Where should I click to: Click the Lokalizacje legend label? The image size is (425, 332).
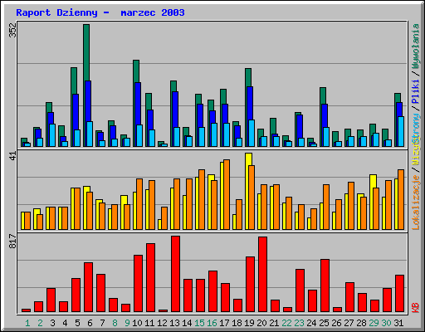(x=416, y=203)
